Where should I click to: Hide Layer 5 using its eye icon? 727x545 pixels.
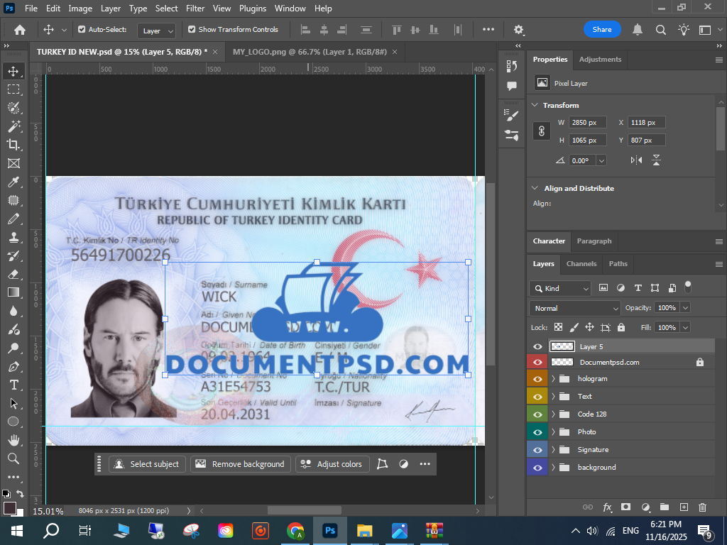537,346
